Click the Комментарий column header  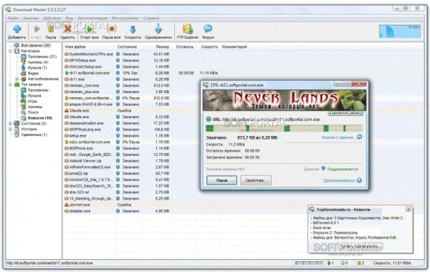coord(234,47)
